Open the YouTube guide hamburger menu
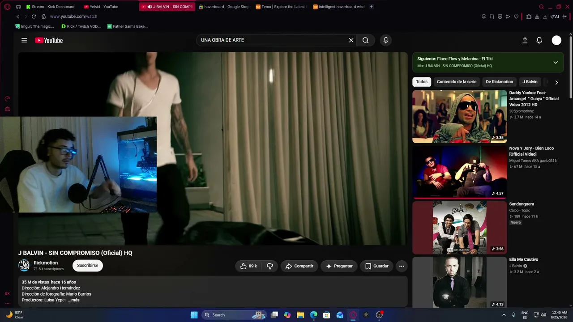The width and height of the screenshot is (573, 322). [24, 40]
